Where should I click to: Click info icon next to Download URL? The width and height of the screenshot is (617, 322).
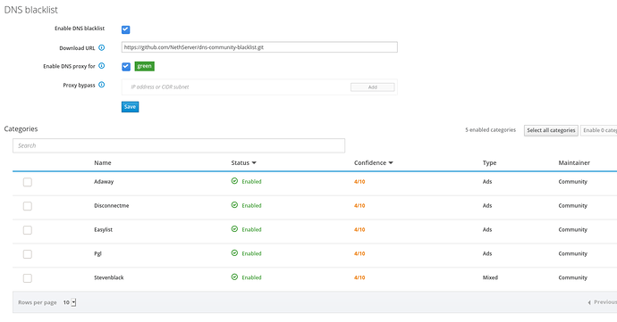tap(102, 47)
